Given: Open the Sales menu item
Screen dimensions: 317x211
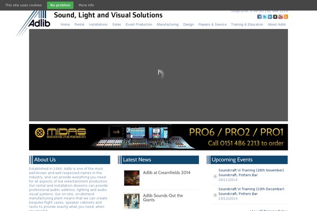Looking at the screenshot, I should pyautogui.click(x=116, y=24).
